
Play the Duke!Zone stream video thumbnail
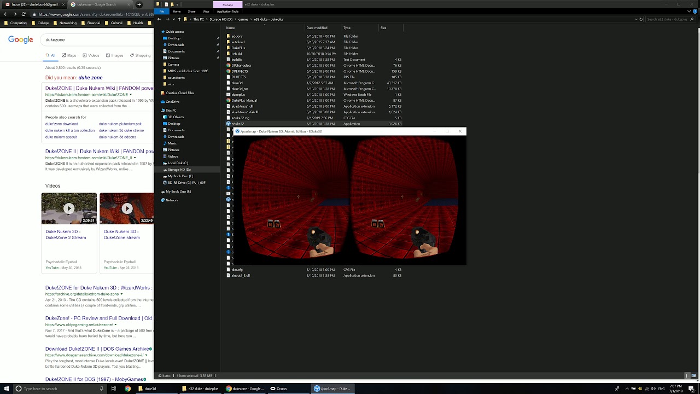pyautogui.click(x=127, y=208)
